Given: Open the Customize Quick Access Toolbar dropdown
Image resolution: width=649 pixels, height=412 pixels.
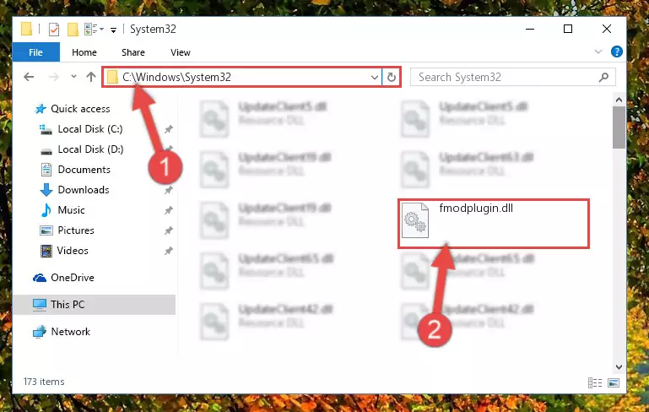Looking at the screenshot, I should point(113,30).
